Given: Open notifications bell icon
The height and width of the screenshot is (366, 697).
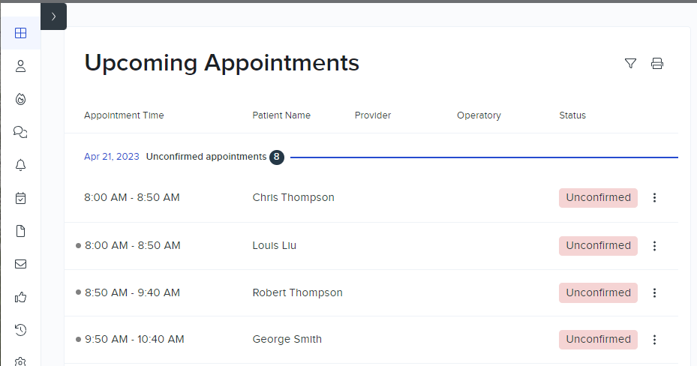Looking at the screenshot, I should (21, 165).
